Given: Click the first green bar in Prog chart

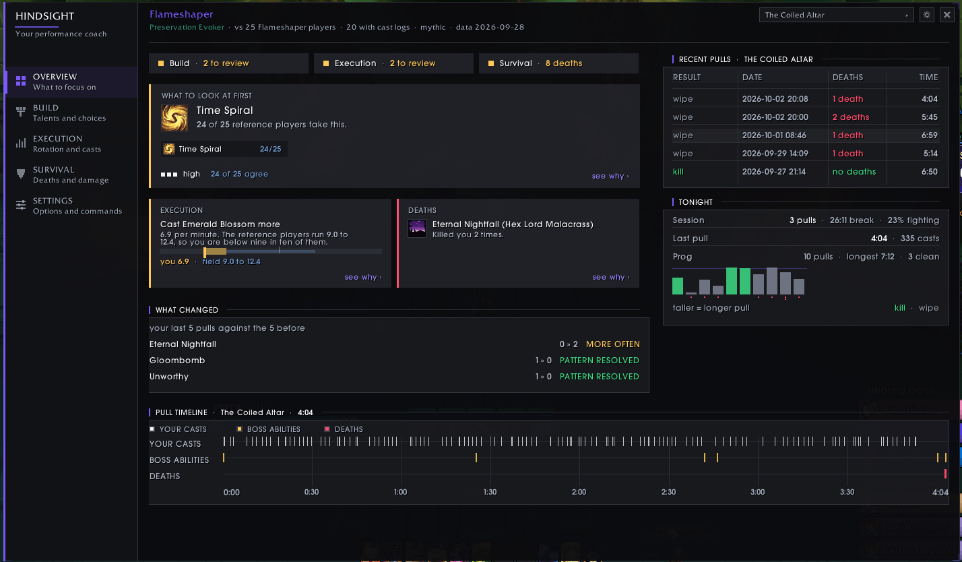Looking at the screenshot, I should pyautogui.click(x=678, y=286).
